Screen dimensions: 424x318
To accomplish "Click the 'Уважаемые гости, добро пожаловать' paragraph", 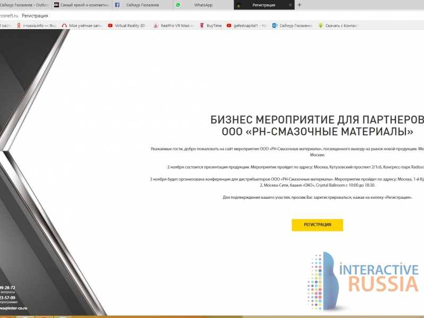I will click(x=287, y=152).
